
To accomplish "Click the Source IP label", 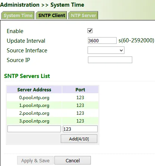I will pyautogui.click(x=18, y=60).
